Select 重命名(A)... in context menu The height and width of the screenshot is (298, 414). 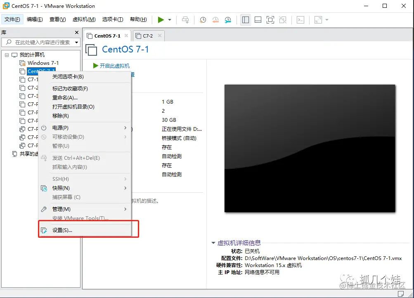coord(85,98)
